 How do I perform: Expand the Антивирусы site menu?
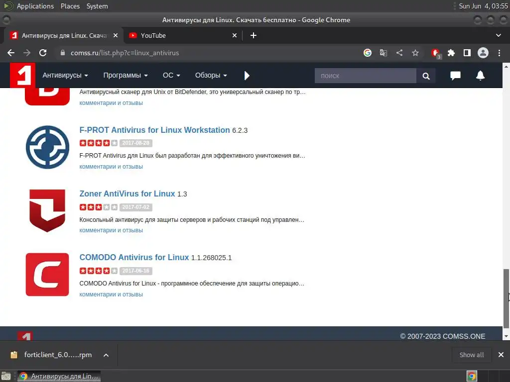click(x=65, y=76)
